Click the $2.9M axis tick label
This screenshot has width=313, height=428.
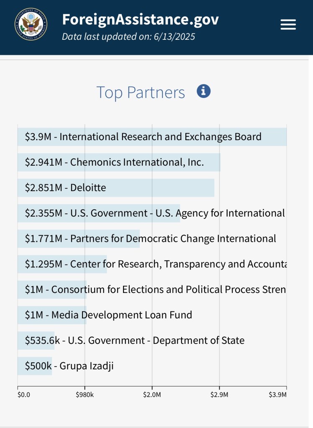[219, 395]
